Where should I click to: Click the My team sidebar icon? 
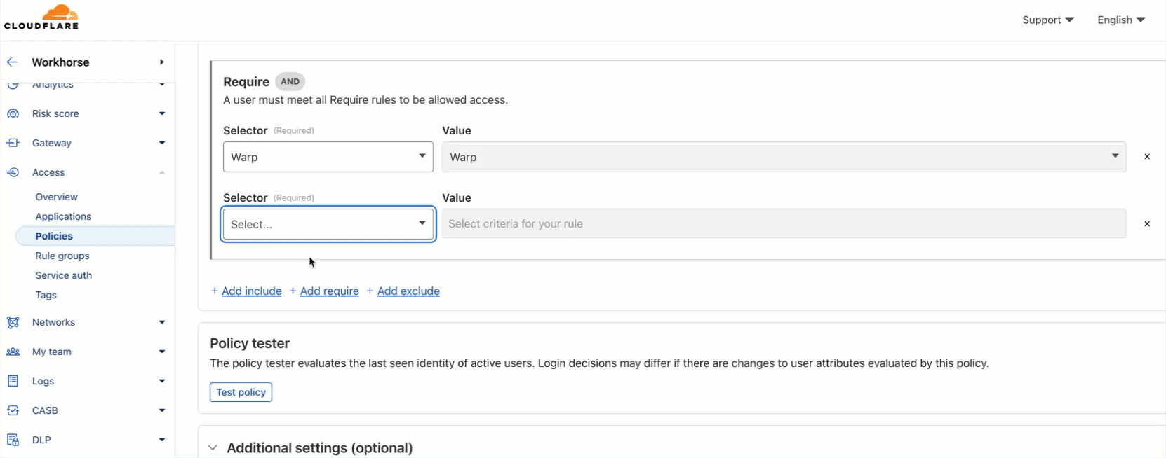coord(13,352)
